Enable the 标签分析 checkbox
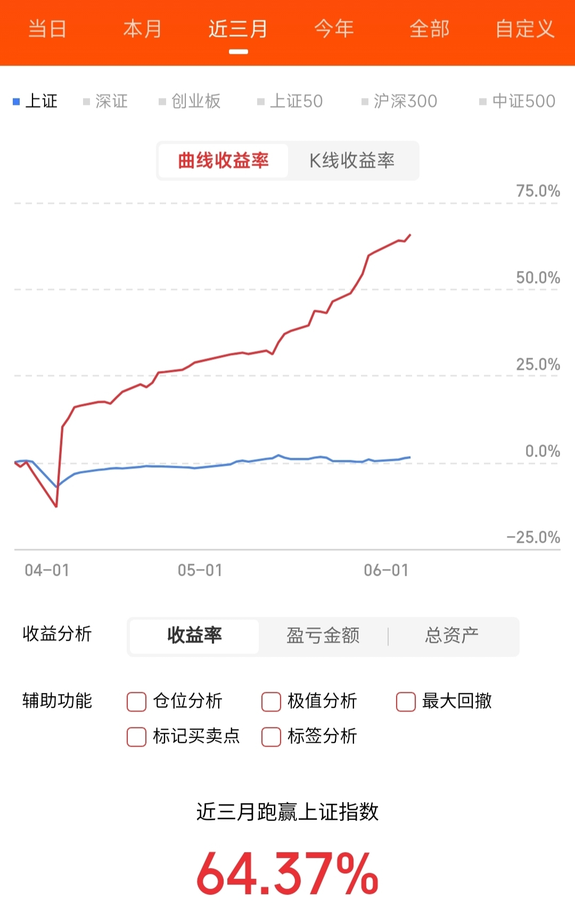 pos(271,737)
